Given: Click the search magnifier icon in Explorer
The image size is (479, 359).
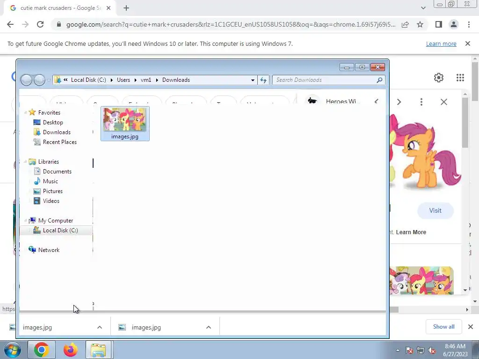Looking at the screenshot, I should tap(379, 80).
